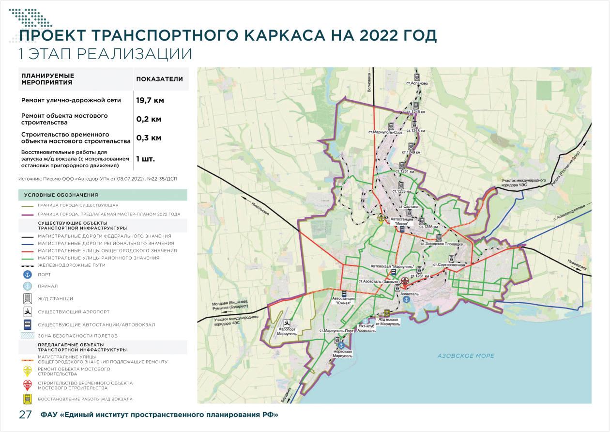Click the red citywide streets legend line
This screenshot has height=432, width=610.
tap(28, 251)
